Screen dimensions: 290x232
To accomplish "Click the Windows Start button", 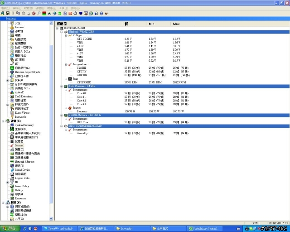I will tap(10, 228).
